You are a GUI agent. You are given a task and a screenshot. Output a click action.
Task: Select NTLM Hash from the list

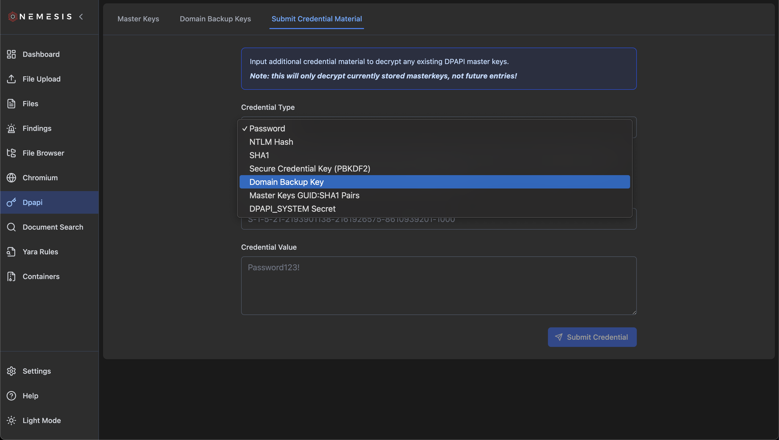coord(271,142)
